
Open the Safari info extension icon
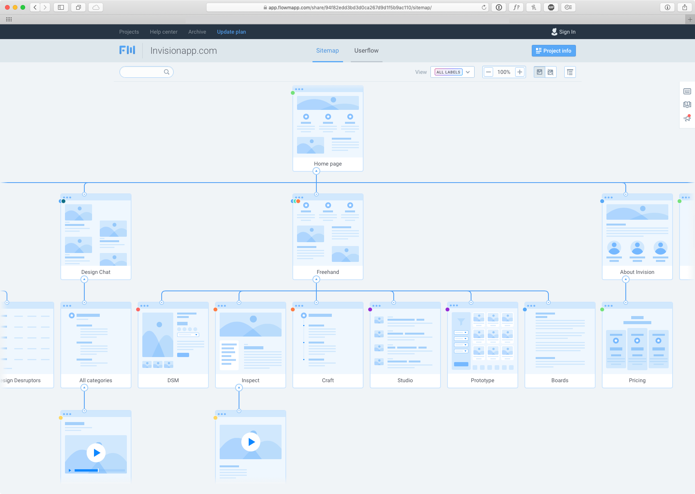tap(668, 7)
